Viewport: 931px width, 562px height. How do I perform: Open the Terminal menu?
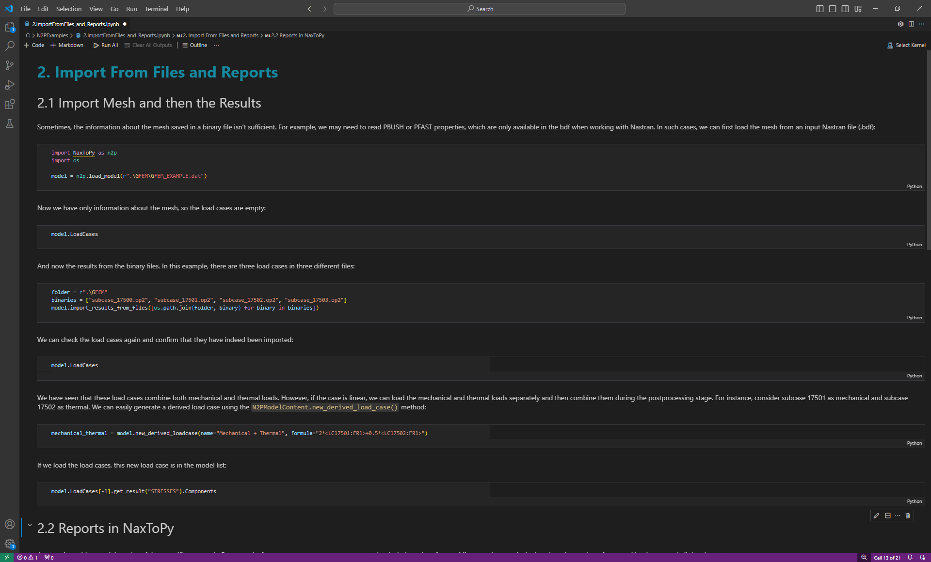156,9
